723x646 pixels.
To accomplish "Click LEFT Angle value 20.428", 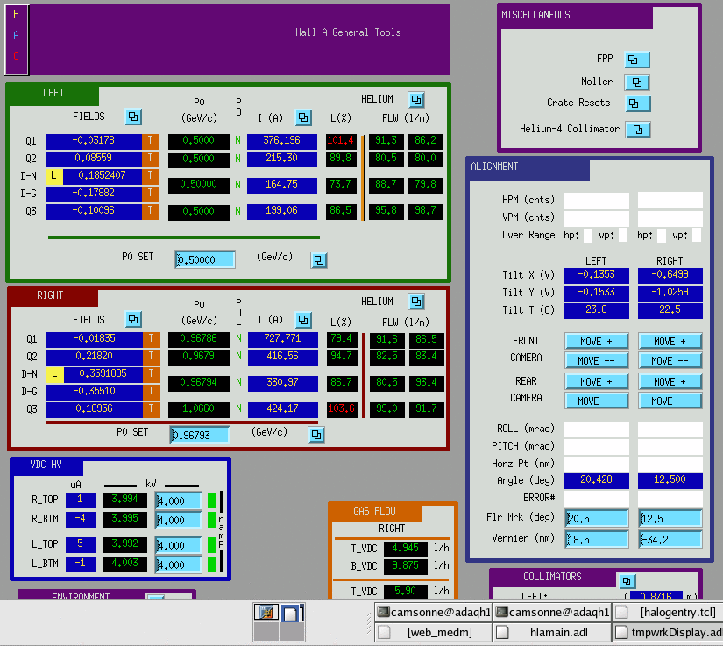I will pyautogui.click(x=596, y=480).
